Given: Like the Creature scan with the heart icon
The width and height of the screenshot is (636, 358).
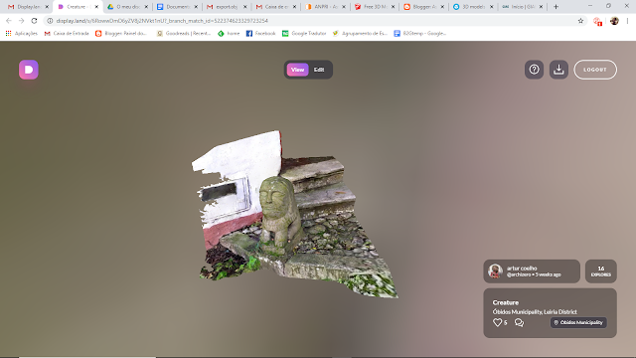Looking at the screenshot, I should point(497,322).
